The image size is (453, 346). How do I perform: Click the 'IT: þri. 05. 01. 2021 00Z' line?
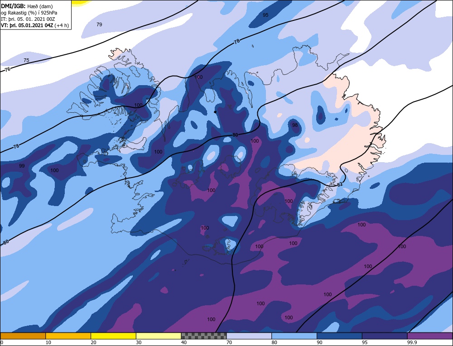pyautogui.click(x=28, y=19)
